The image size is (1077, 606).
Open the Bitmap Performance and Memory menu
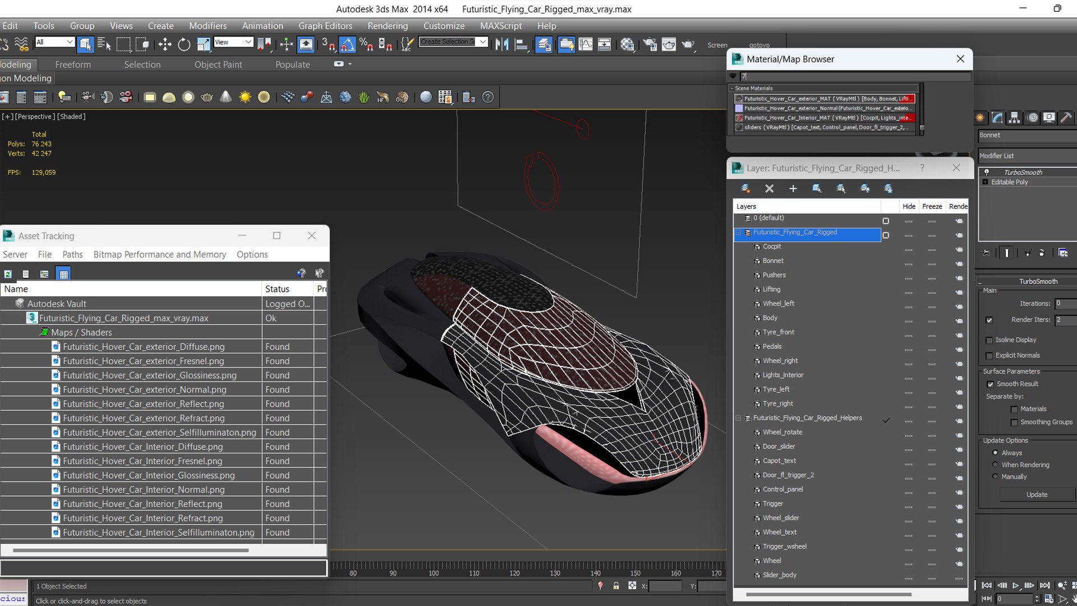(160, 254)
